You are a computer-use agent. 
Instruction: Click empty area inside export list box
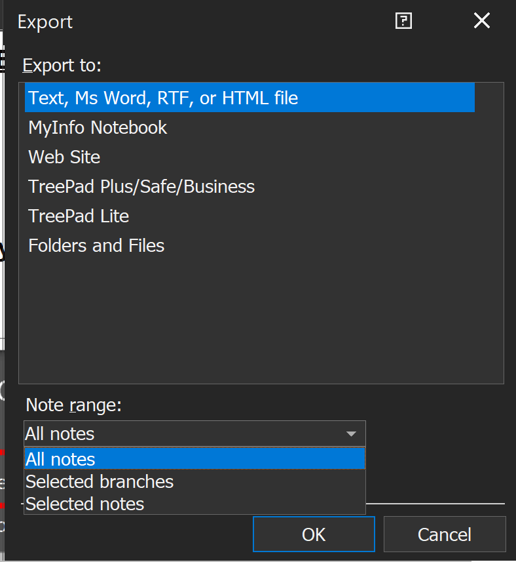click(x=262, y=315)
